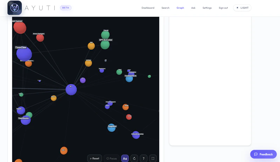Click the Ayuti app logo icon

(15, 8)
